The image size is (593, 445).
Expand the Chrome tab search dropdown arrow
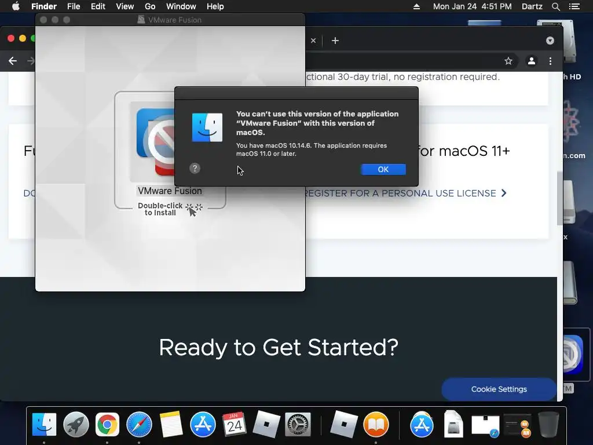pyautogui.click(x=550, y=41)
